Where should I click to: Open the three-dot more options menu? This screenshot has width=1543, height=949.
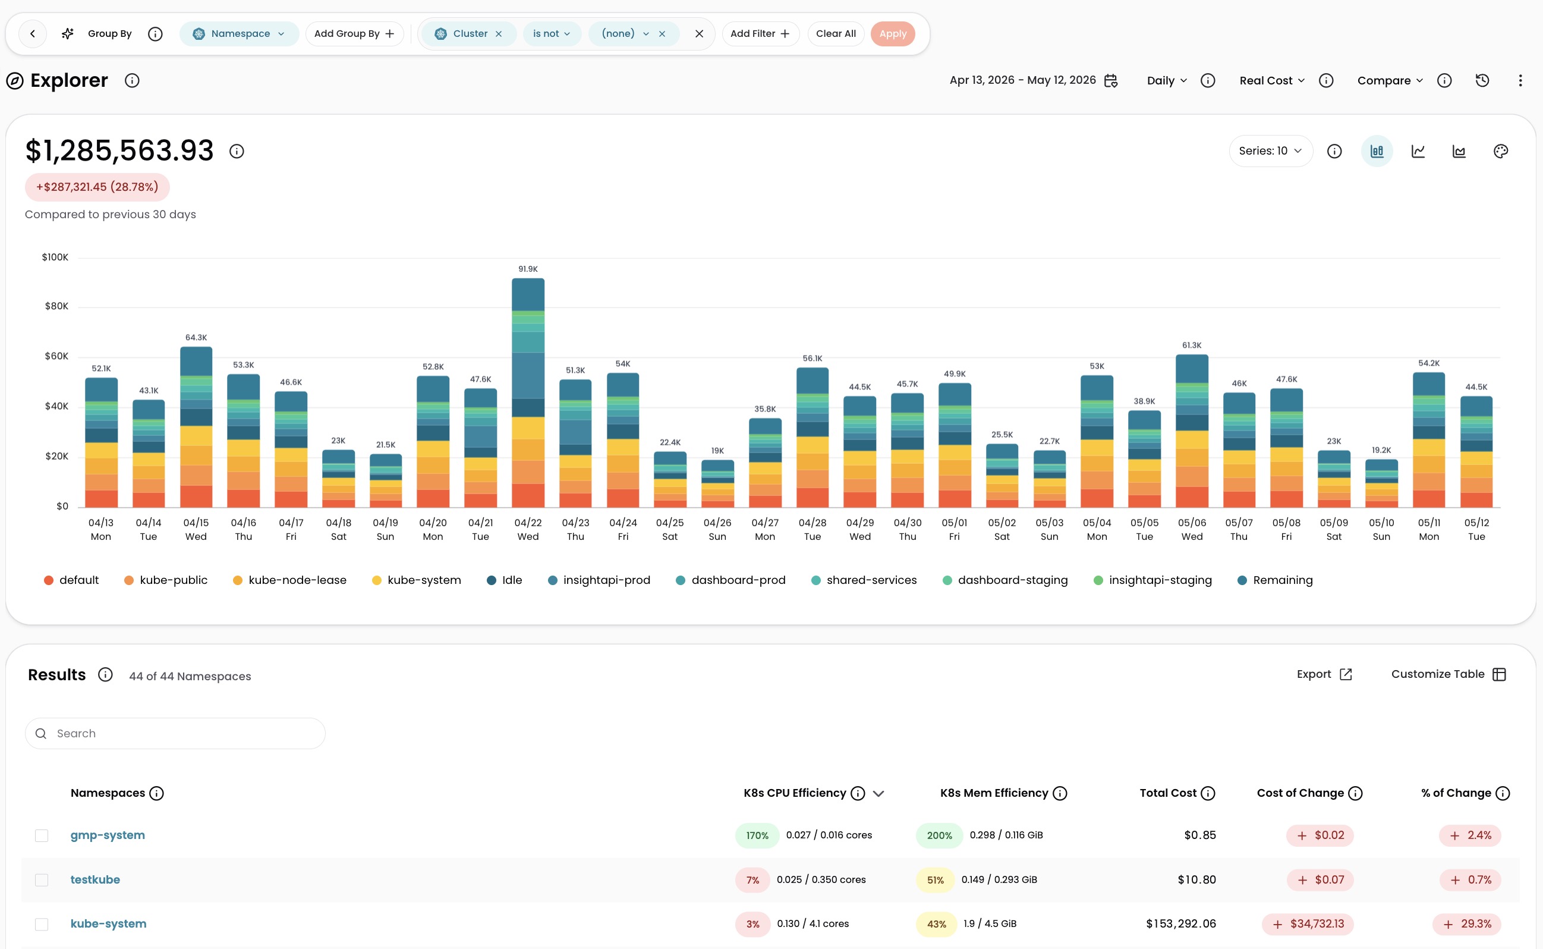pyautogui.click(x=1520, y=80)
